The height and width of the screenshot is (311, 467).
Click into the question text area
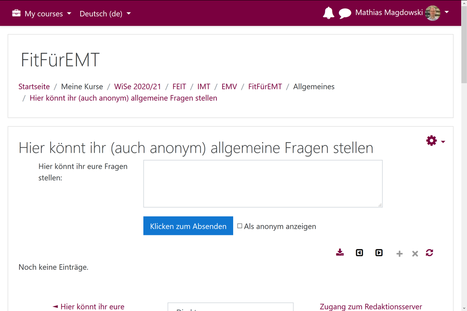coord(263,183)
